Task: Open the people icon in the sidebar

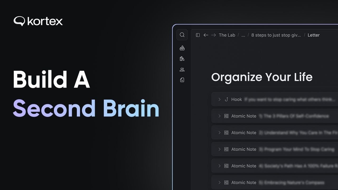Action: 182,70
